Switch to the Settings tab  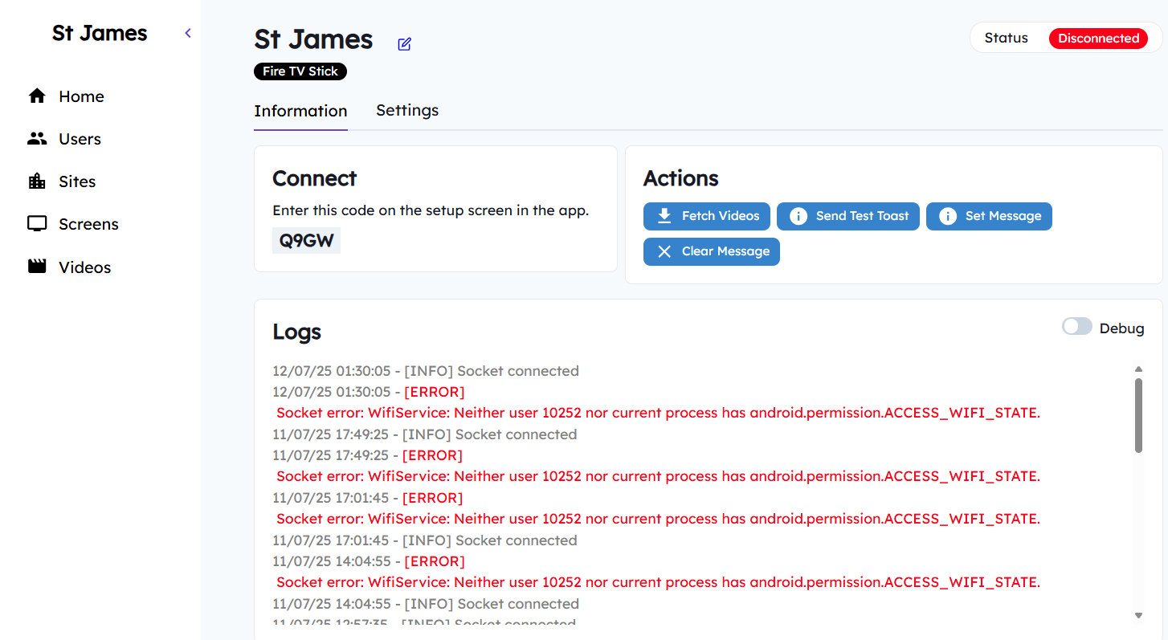407,110
